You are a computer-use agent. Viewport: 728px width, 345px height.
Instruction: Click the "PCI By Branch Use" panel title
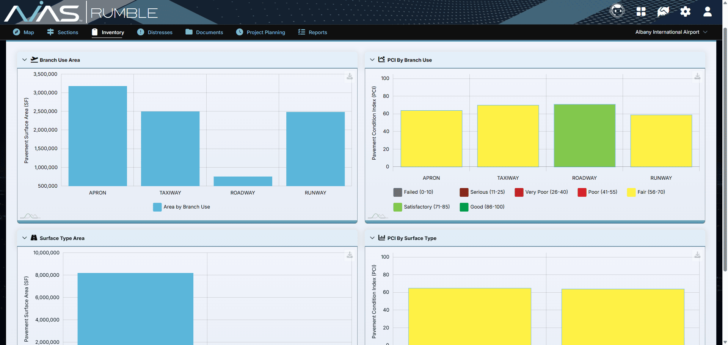pyautogui.click(x=409, y=60)
